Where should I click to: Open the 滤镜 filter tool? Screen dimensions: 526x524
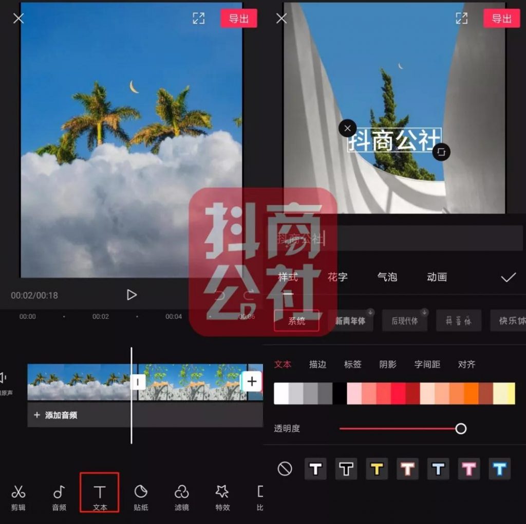pos(181,497)
